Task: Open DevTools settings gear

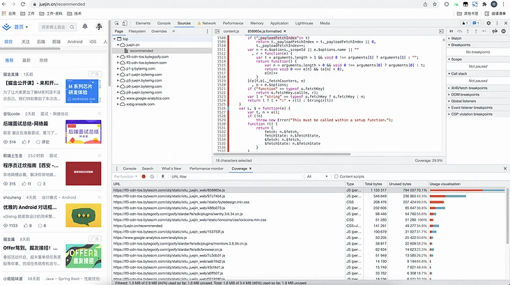Action: tap(488, 23)
